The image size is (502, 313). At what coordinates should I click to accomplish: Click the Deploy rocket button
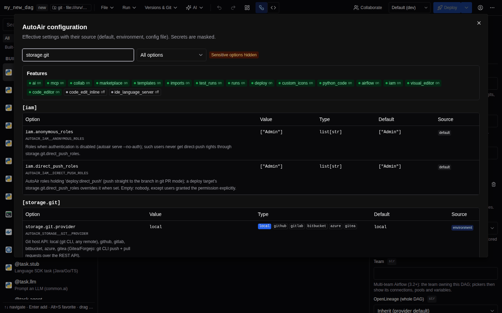click(447, 8)
